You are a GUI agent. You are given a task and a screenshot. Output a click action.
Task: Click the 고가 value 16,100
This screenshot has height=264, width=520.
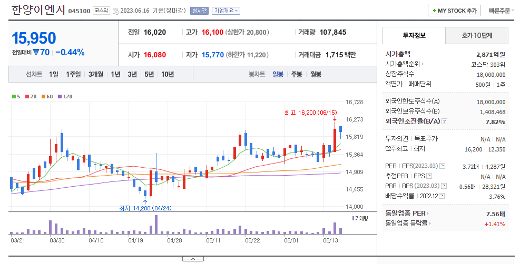pyautogui.click(x=212, y=32)
